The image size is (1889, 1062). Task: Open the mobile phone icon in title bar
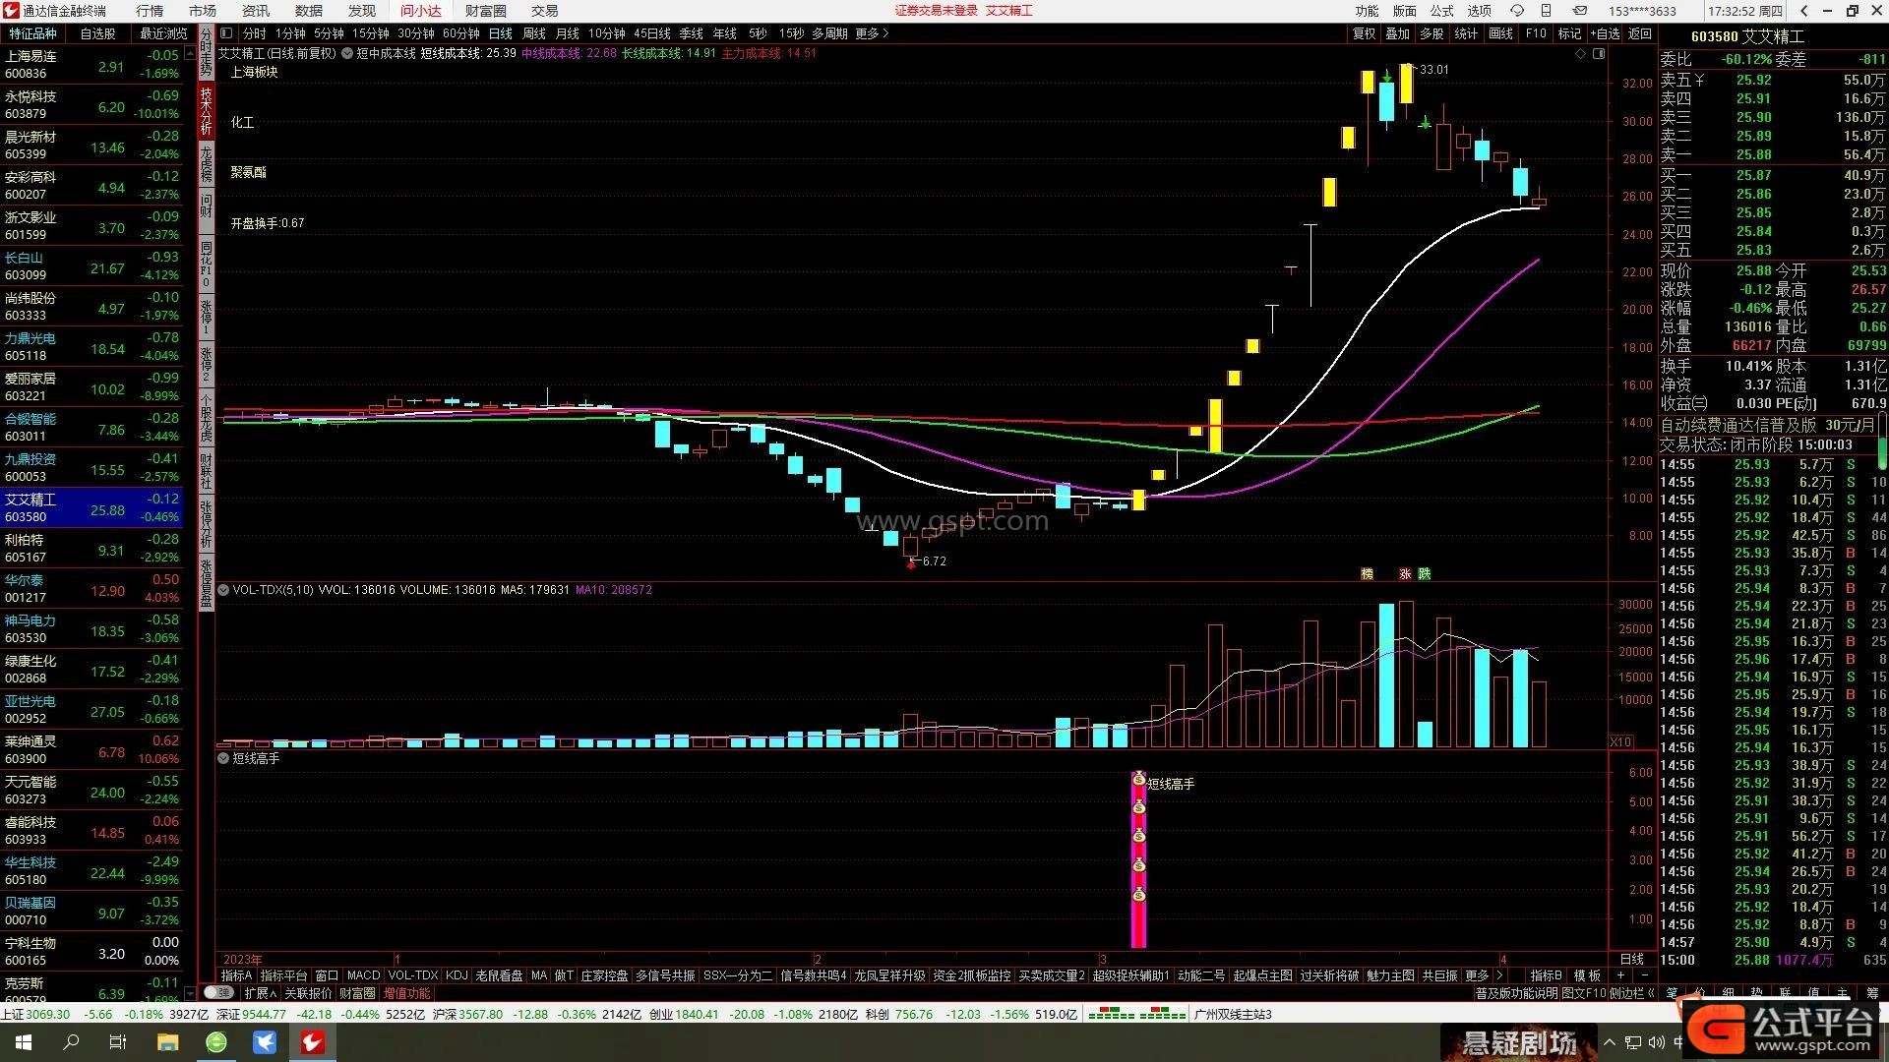[1547, 11]
